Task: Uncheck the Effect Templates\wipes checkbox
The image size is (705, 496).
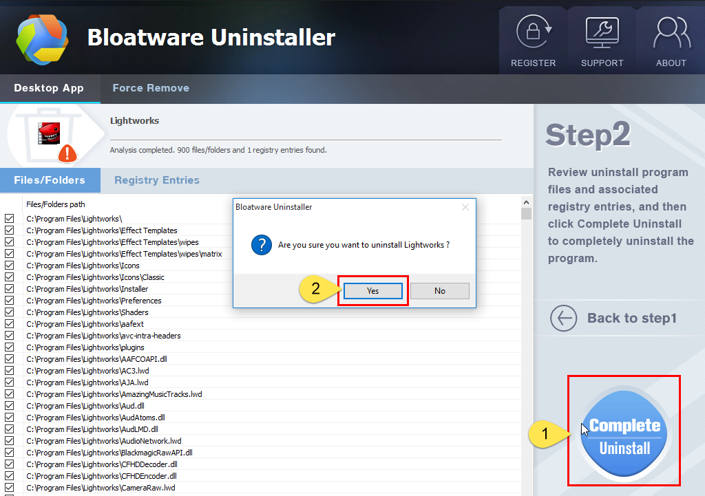Action: click(10, 242)
